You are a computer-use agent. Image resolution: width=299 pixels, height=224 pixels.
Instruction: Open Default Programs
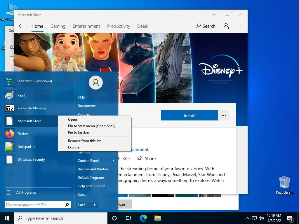pyautogui.click(x=91, y=178)
